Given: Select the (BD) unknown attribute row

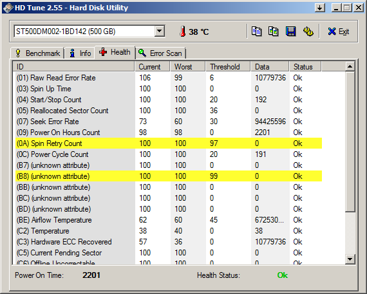Looking at the screenshot, I should pyautogui.click(x=169, y=209).
